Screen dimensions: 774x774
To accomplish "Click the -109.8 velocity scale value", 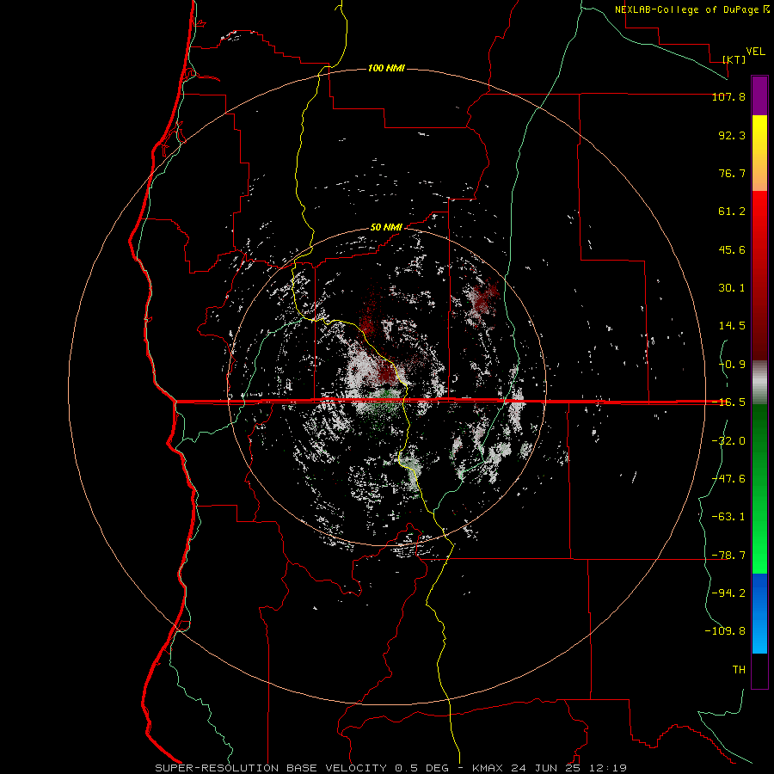I will (x=725, y=631).
